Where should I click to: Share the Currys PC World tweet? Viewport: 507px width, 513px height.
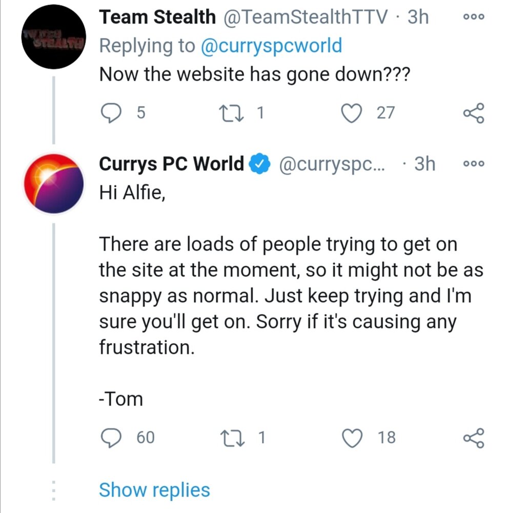(474, 438)
